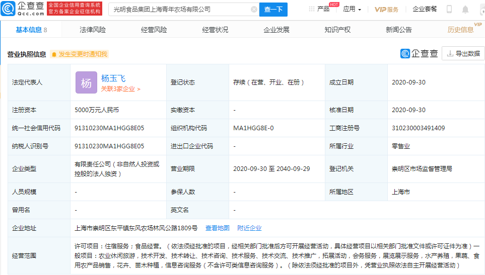
Task: Select 所属行业 value 零售业
Action: pos(400,146)
